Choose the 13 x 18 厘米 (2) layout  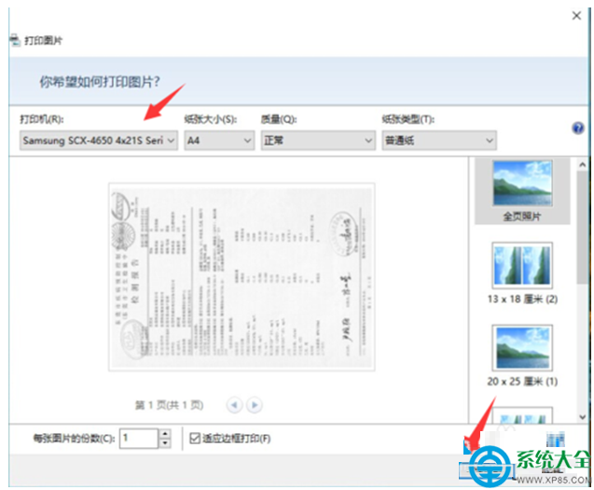point(522,273)
